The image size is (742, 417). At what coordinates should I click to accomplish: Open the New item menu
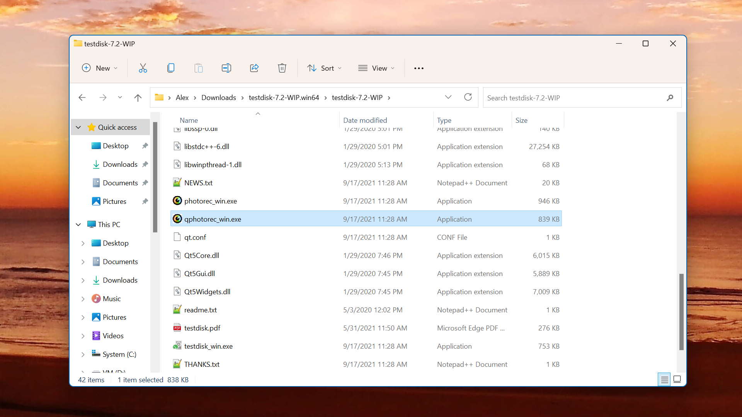[x=99, y=68]
